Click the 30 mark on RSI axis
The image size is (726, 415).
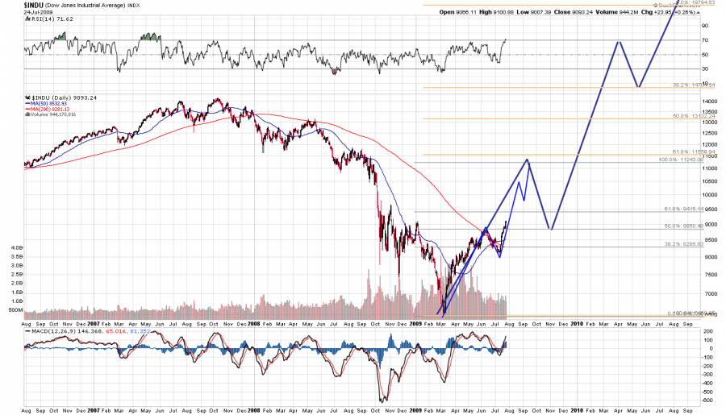pyautogui.click(x=705, y=69)
